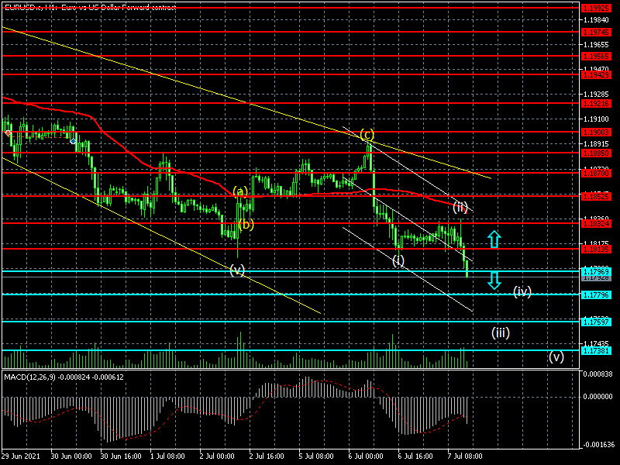Click the 1.18700 red price tag
Image resolution: width=620 pixels, height=465 pixels.
pyautogui.click(x=596, y=173)
